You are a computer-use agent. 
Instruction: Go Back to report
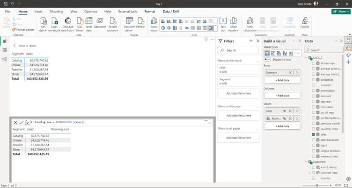coord(25,46)
